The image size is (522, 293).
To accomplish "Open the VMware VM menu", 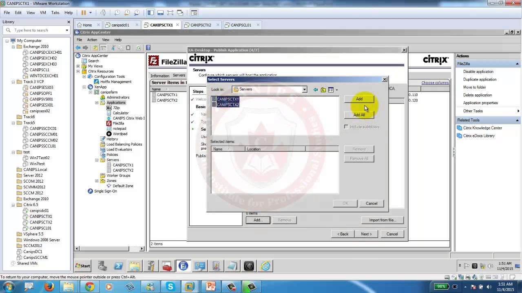I will tap(43, 13).
